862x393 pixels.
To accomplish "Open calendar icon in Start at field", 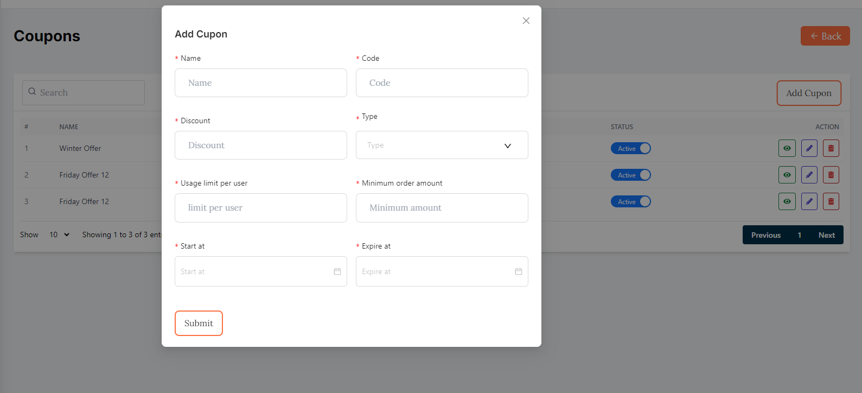I will pos(337,271).
